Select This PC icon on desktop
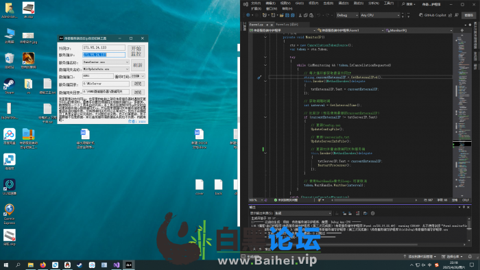Viewport: 480px width, 270px height. [x=9, y=36]
